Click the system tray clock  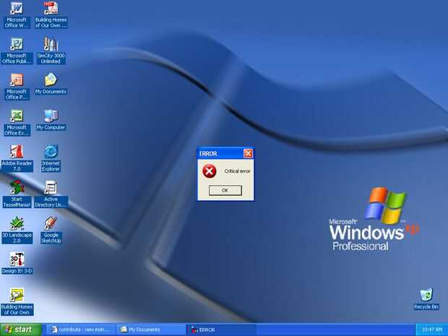431,329
